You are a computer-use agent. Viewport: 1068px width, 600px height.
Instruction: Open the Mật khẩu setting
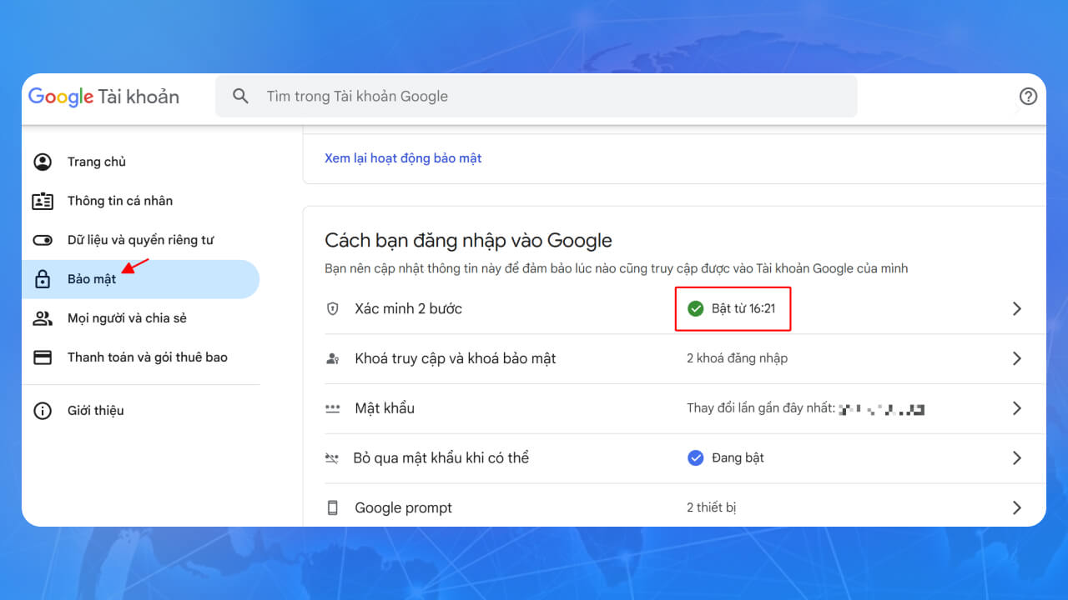(x=685, y=408)
